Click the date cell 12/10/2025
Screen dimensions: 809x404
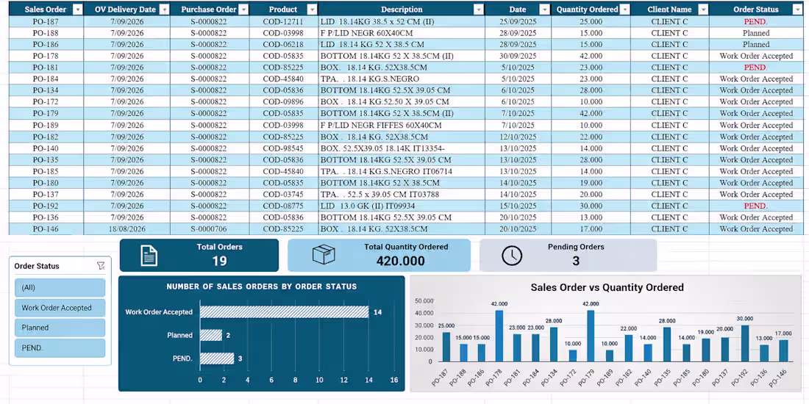click(518, 137)
